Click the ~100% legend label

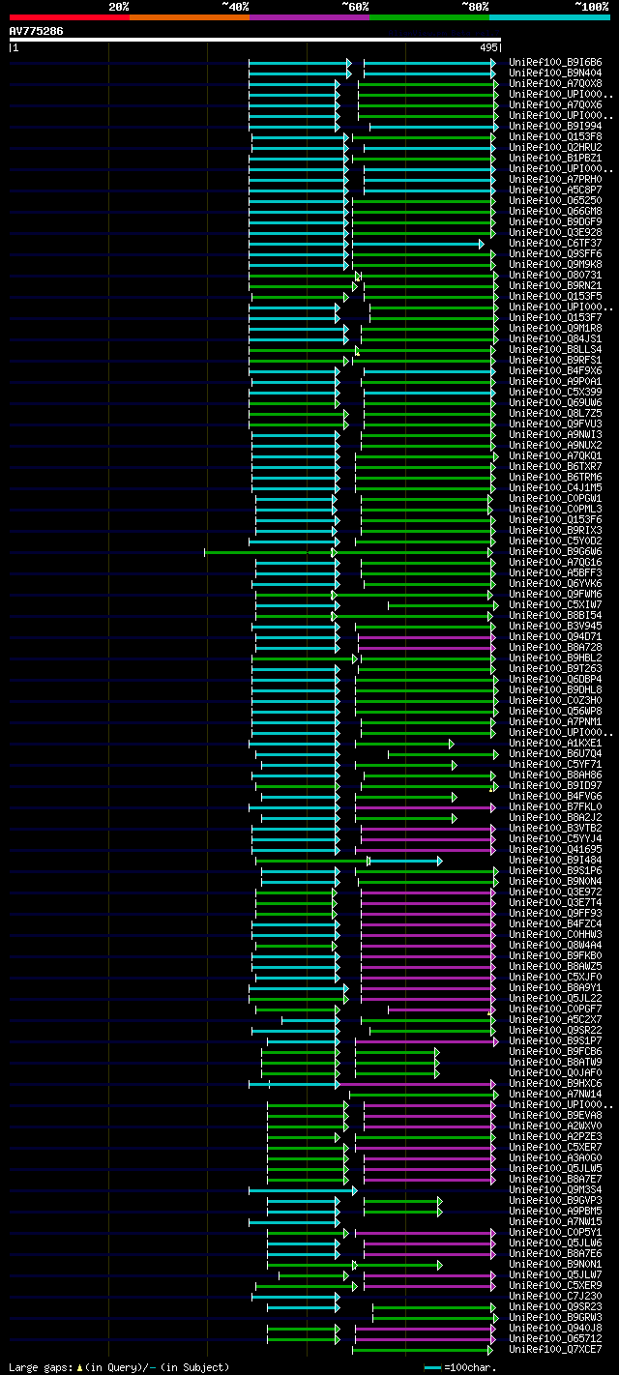pos(591,6)
